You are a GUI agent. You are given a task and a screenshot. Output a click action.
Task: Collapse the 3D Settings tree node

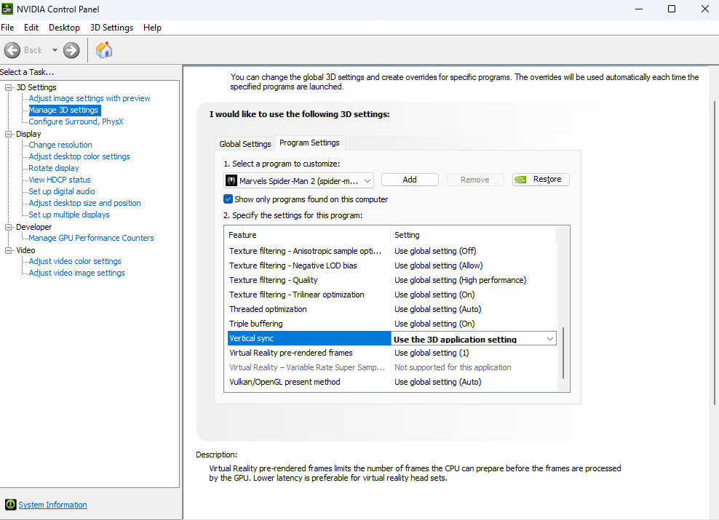pyautogui.click(x=9, y=87)
